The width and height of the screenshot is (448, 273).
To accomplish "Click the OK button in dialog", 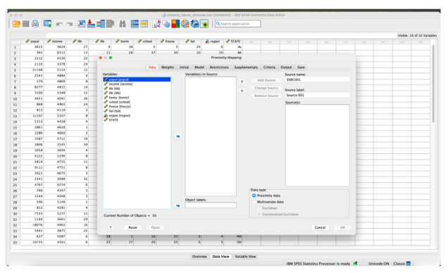I will coord(342,228).
